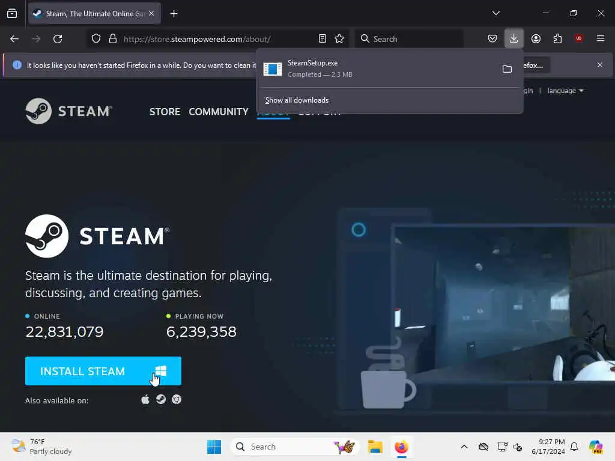This screenshot has width=615, height=461.
Task: Close the Steam browser tab
Action: pos(151,13)
